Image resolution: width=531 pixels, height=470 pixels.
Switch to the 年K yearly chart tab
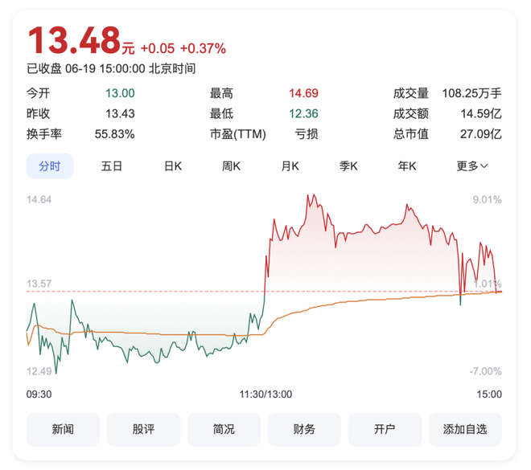point(407,166)
